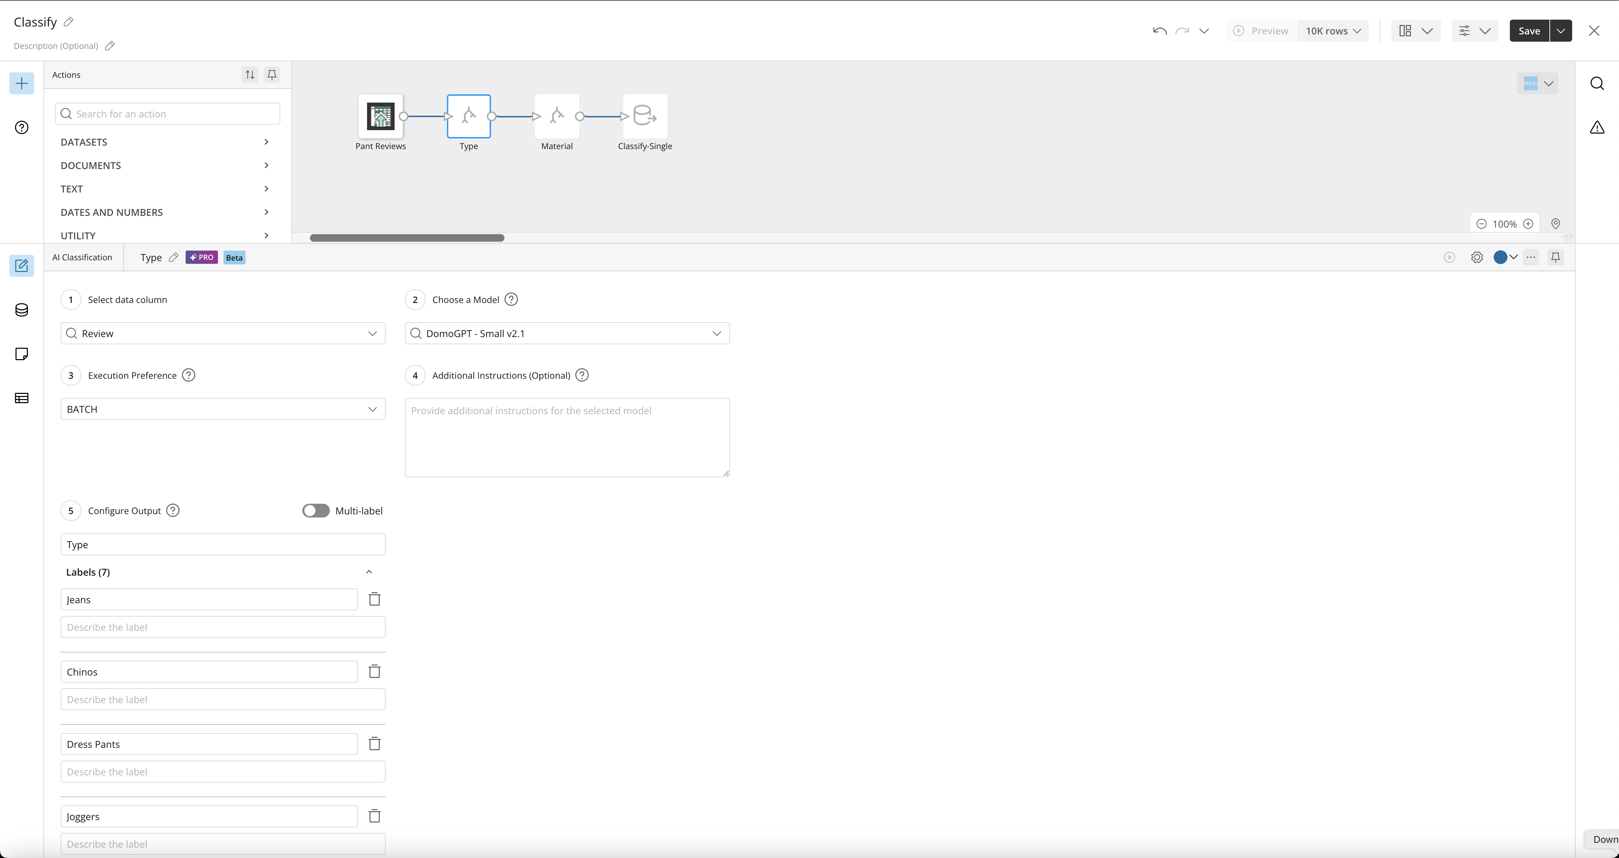Click the Type output name field
This screenshot has width=1619, height=858.
(223, 544)
